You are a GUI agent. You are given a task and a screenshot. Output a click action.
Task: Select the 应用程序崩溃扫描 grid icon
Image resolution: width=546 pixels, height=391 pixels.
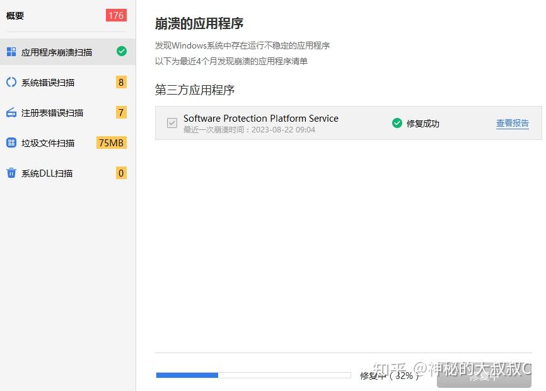coord(10,52)
